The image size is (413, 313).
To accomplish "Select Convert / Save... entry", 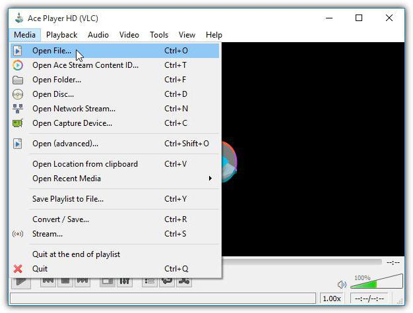I will (x=115, y=219).
